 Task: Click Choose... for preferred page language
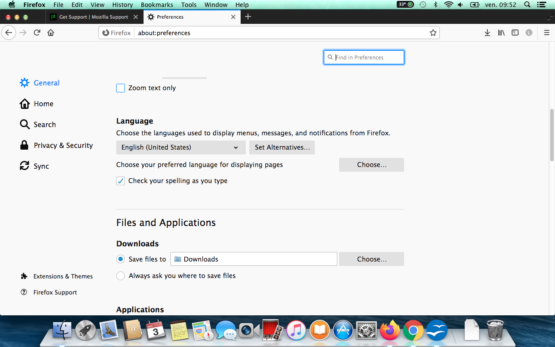[372, 165]
